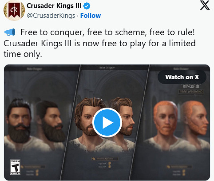Follow the CrusaderKings account
The image size is (214, 181).
(91, 16)
